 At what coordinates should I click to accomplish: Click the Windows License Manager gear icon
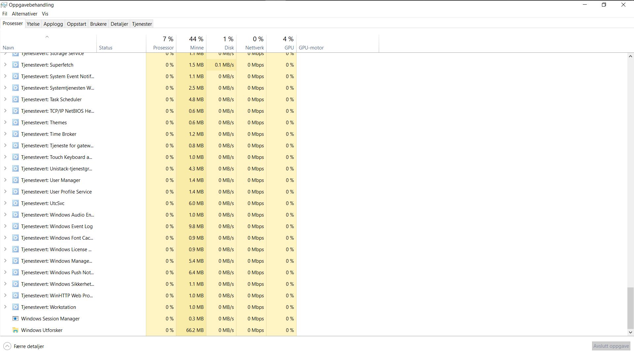click(15, 250)
